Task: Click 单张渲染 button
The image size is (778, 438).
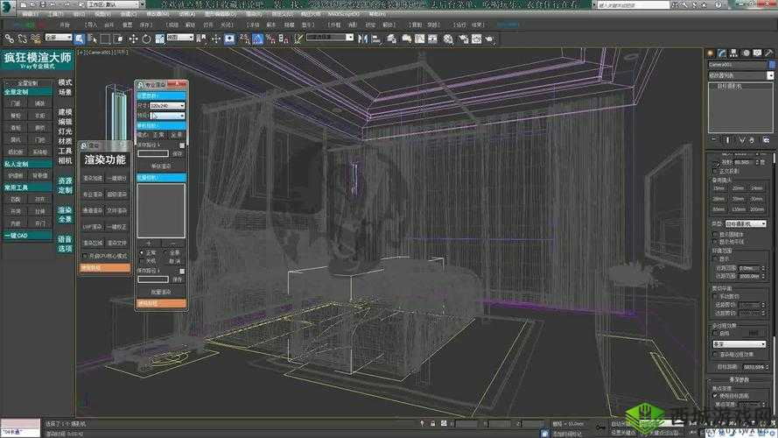Action: pos(161,166)
